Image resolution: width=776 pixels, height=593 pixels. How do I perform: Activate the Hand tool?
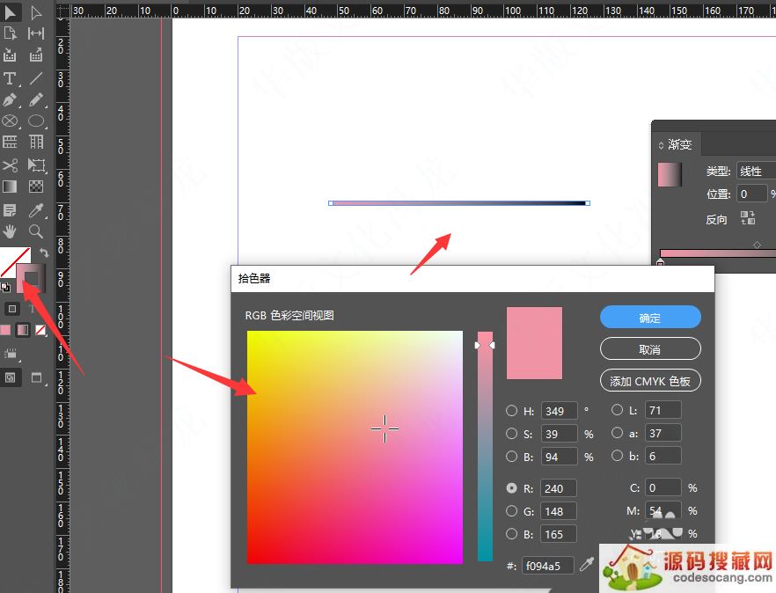pos(10,231)
